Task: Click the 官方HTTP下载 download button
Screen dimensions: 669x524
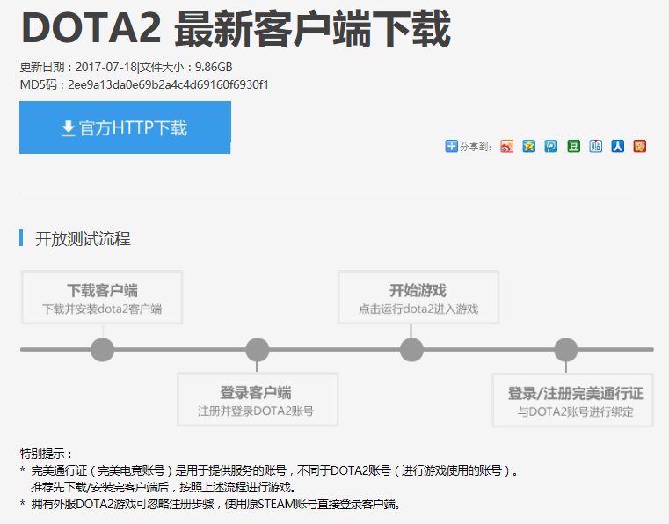Action: (x=125, y=127)
